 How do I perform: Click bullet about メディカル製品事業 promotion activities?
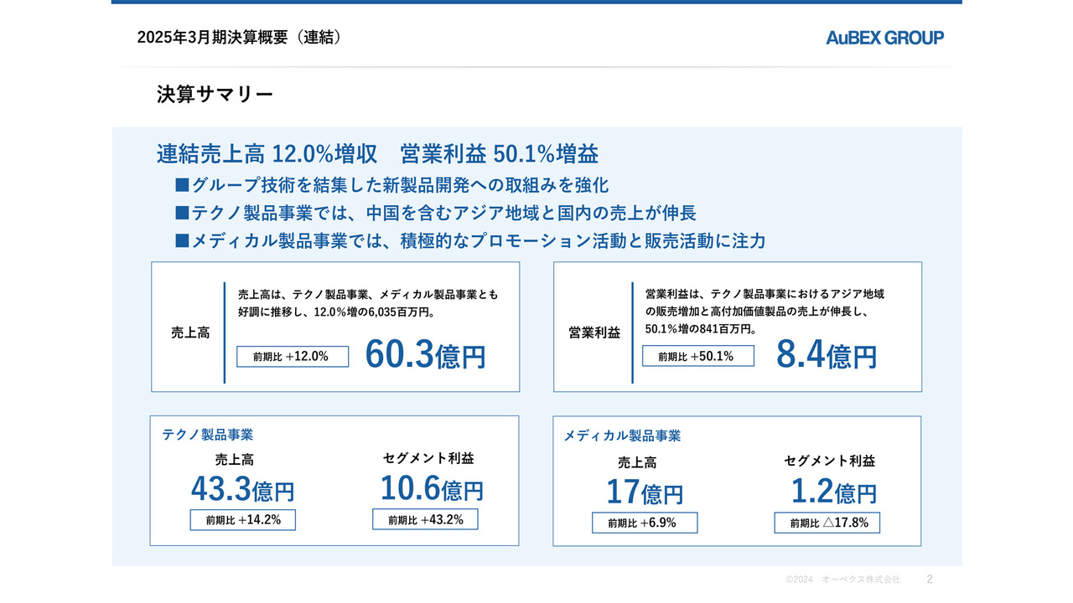(469, 240)
